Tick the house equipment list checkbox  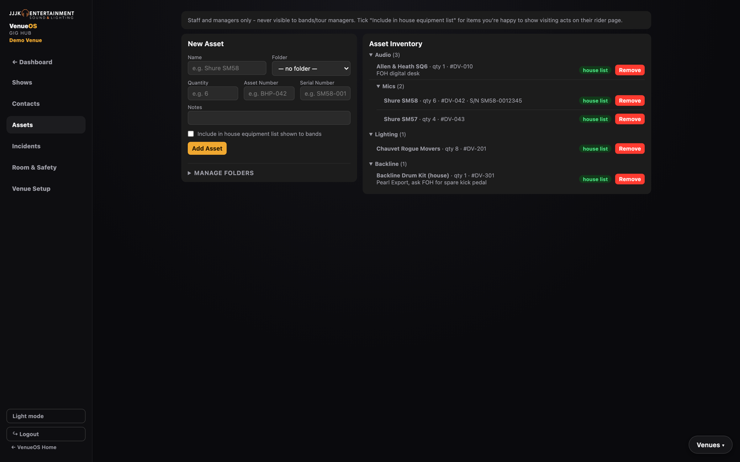click(191, 134)
